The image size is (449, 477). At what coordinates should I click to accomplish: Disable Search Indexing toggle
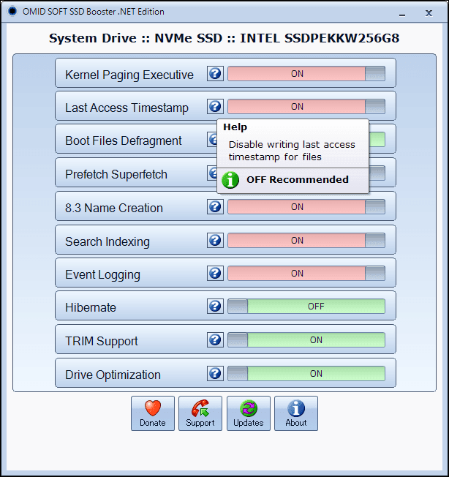pyautogui.click(x=306, y=240)
